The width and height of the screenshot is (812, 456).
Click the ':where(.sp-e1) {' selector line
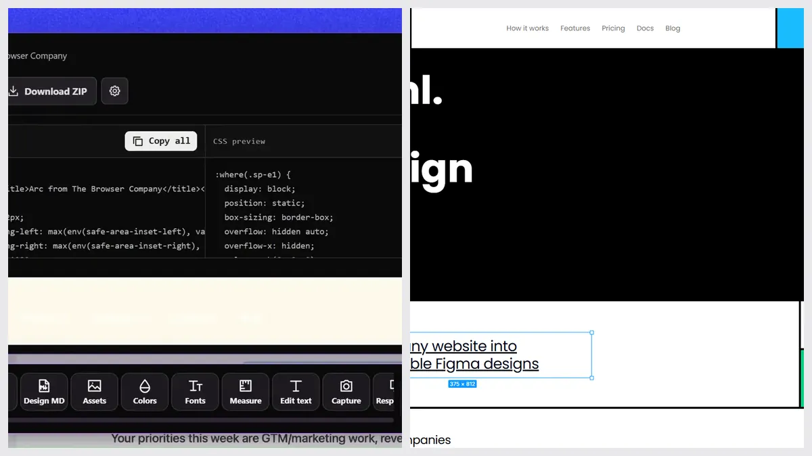coord(252,175)
